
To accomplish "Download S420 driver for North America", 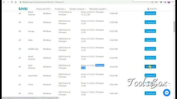I will pos(150,58).
